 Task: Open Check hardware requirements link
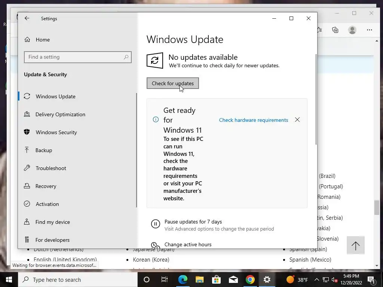[x=254, y=120]
